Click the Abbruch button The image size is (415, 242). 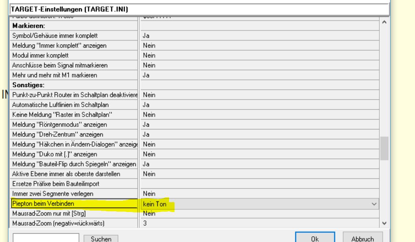pos(363,238)
